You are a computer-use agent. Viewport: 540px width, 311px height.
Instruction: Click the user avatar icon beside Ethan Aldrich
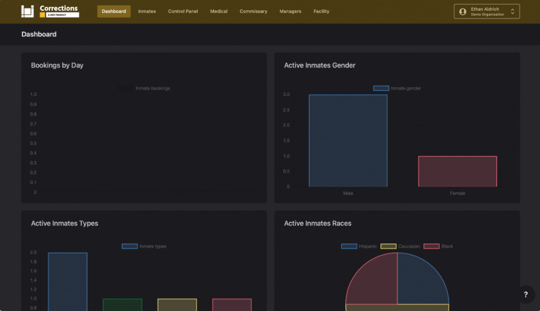pos(463,11)
